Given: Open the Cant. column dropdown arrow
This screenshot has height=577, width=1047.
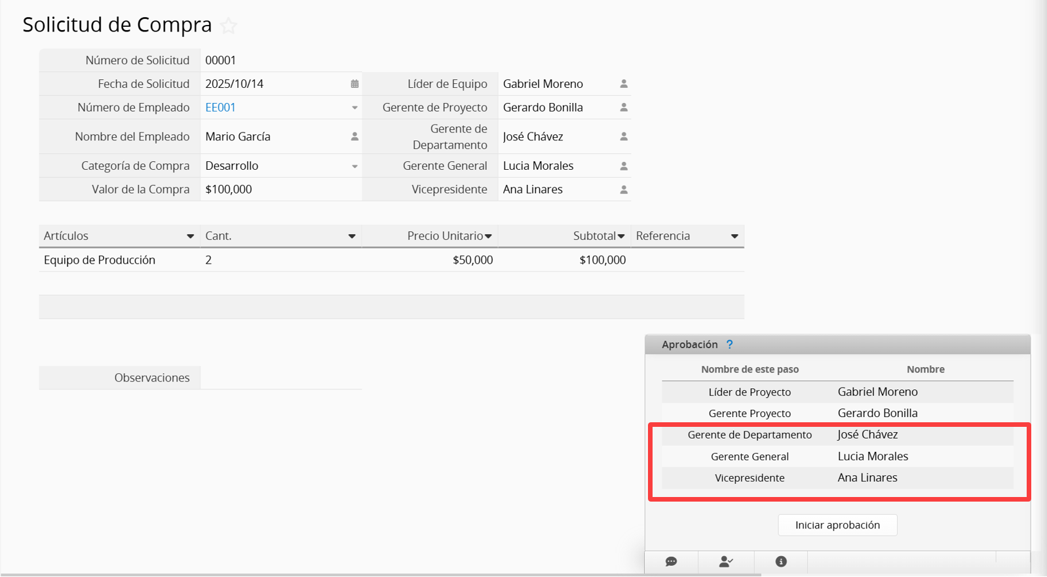Looking at the screenshot, I should [352, 236].
